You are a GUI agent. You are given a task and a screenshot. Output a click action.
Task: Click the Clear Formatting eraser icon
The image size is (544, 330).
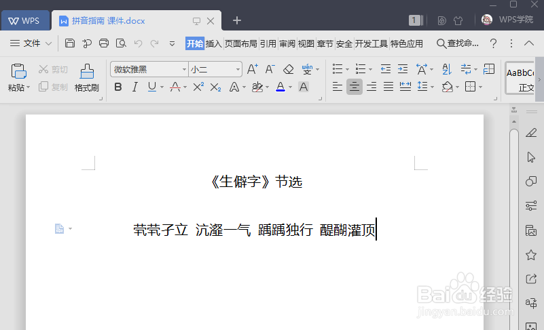pos(289,69)
